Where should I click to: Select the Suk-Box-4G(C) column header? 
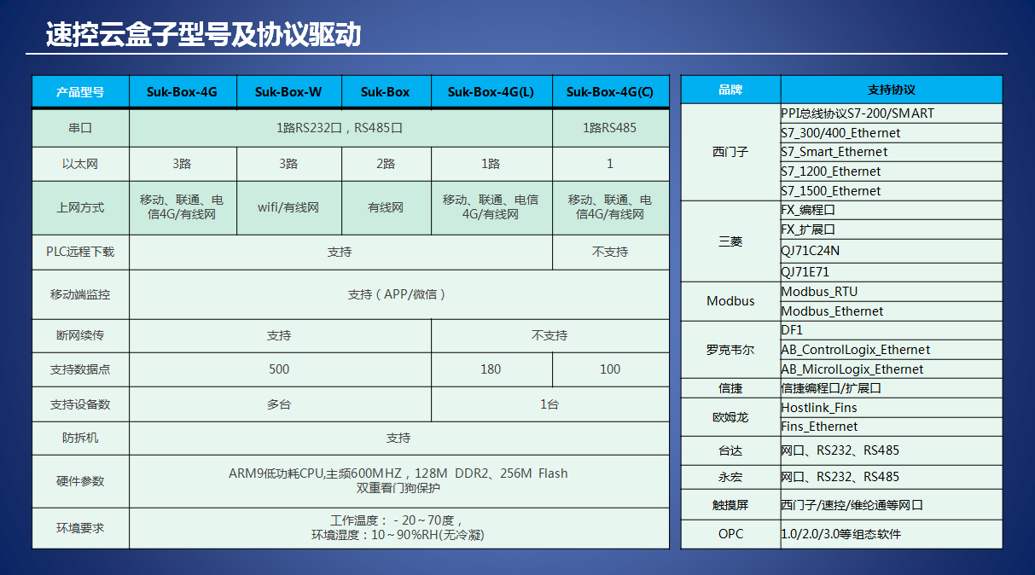(610, 92)
